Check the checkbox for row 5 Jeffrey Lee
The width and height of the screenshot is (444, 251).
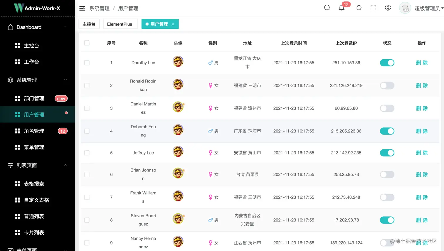(x=87, y=153)
